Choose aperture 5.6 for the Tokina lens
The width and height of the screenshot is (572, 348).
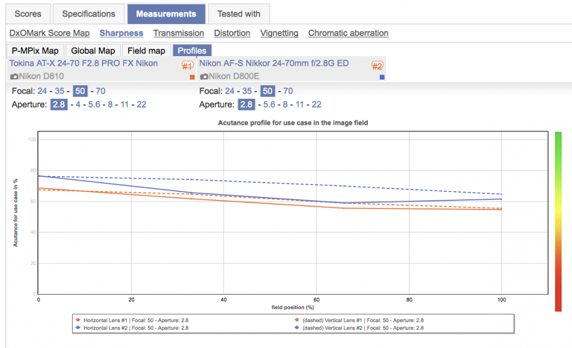[94, 104]
